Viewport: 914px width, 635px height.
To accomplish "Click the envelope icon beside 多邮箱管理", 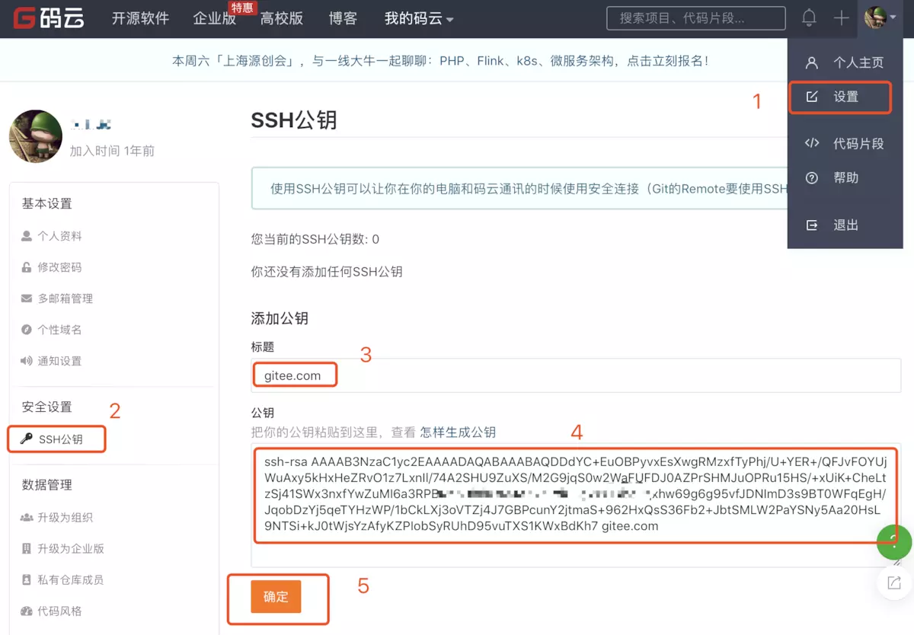I will [x=27, y=298].
